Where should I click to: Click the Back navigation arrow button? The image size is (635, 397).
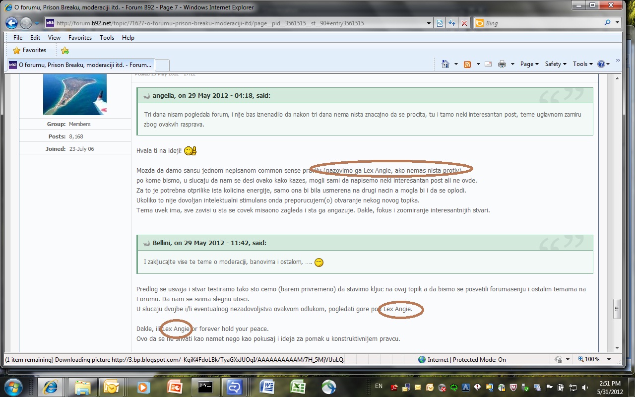[x=12, y=23]
